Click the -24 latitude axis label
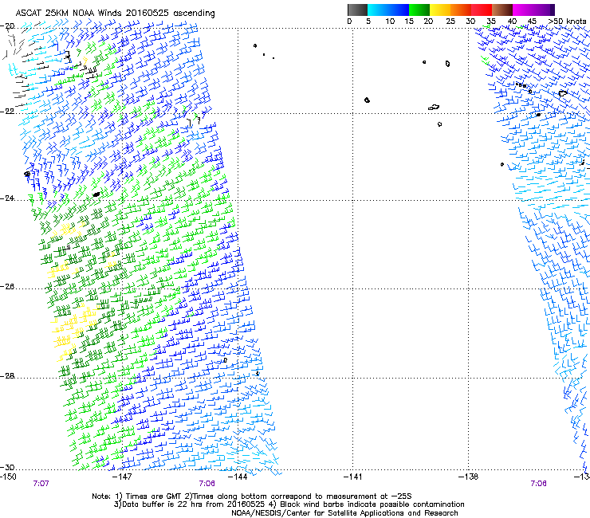The width and height of the screenshot is (590, 518). tap(7, 198)
